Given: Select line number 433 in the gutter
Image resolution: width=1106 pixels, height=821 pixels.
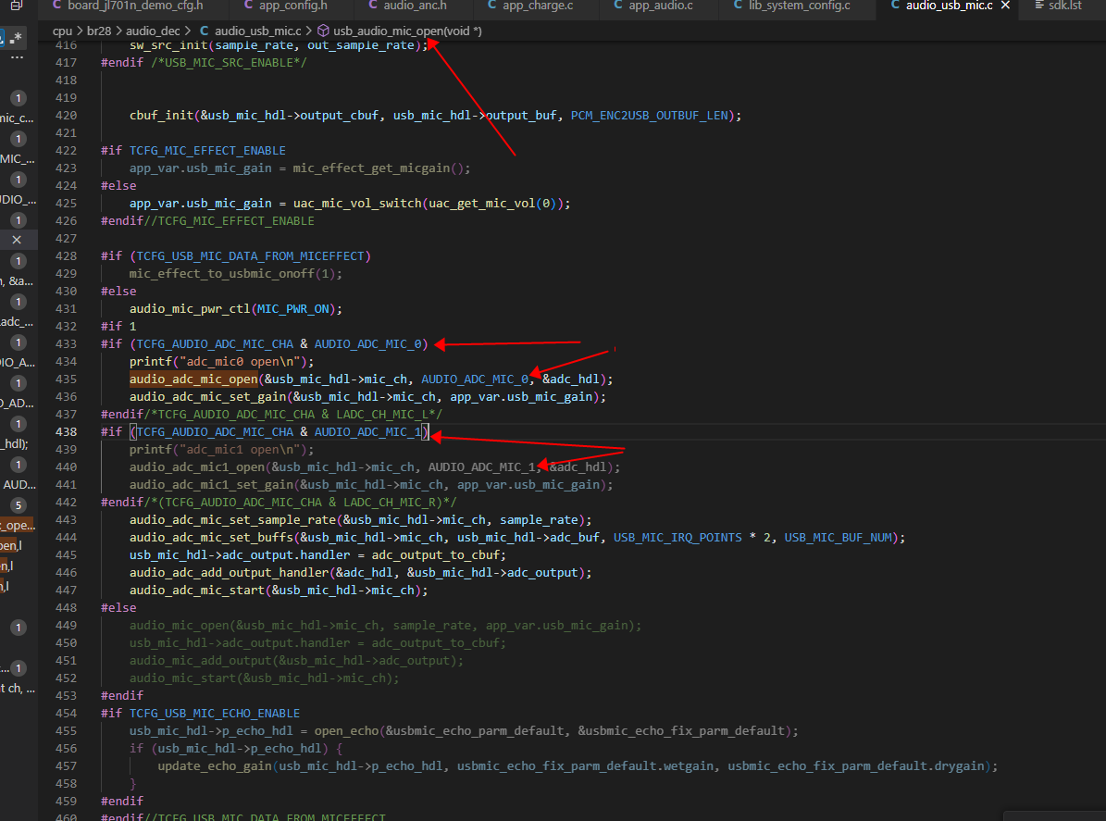Looking at the screenshot, I should tap(67, 344).
